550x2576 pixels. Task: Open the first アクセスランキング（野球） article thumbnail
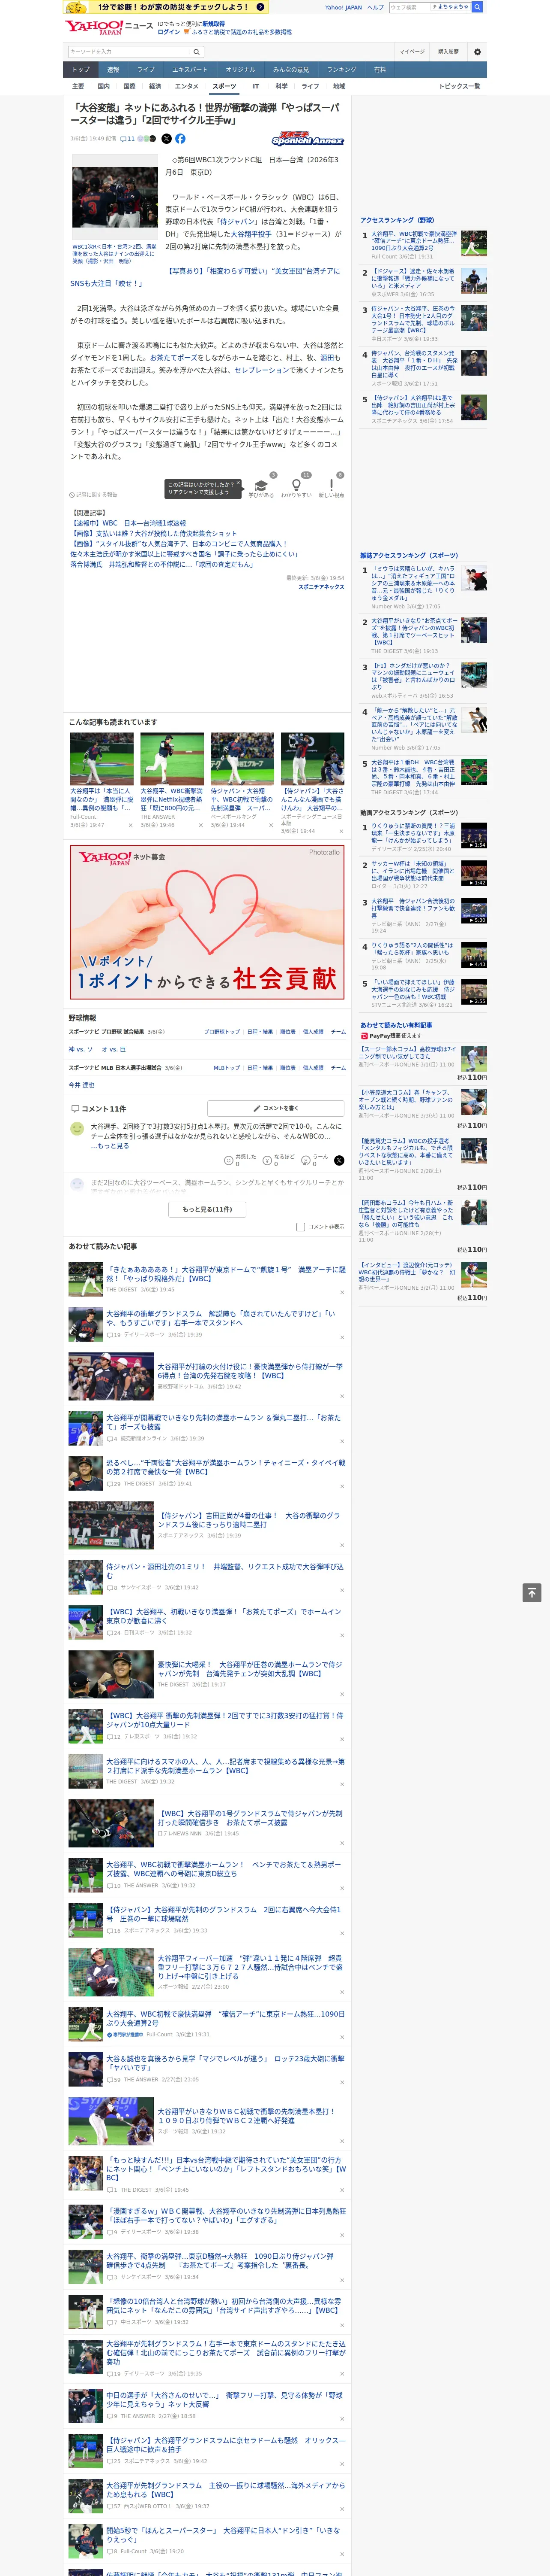(x=474, y=243)
